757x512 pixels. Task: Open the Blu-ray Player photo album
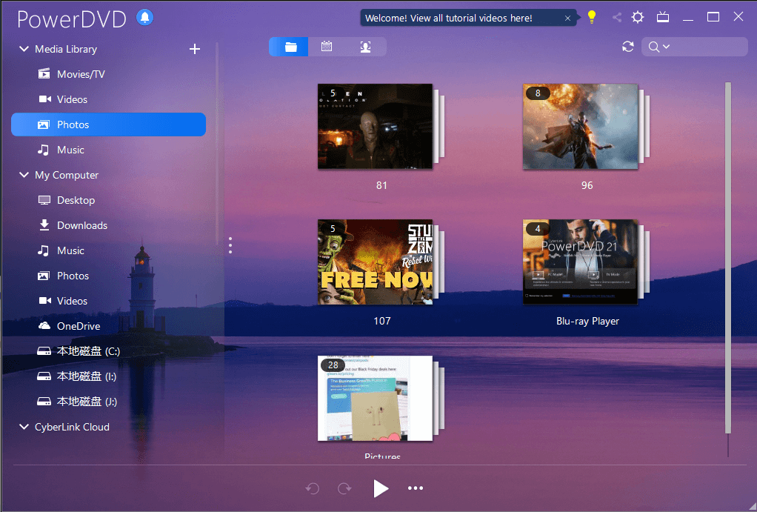(580, 262)
